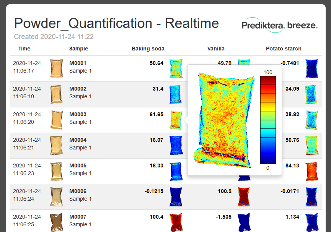Open M0002 Potato starch heatmap thumbnail
Image resolution: width=331 pixels, height=232 pixels.
311,94
